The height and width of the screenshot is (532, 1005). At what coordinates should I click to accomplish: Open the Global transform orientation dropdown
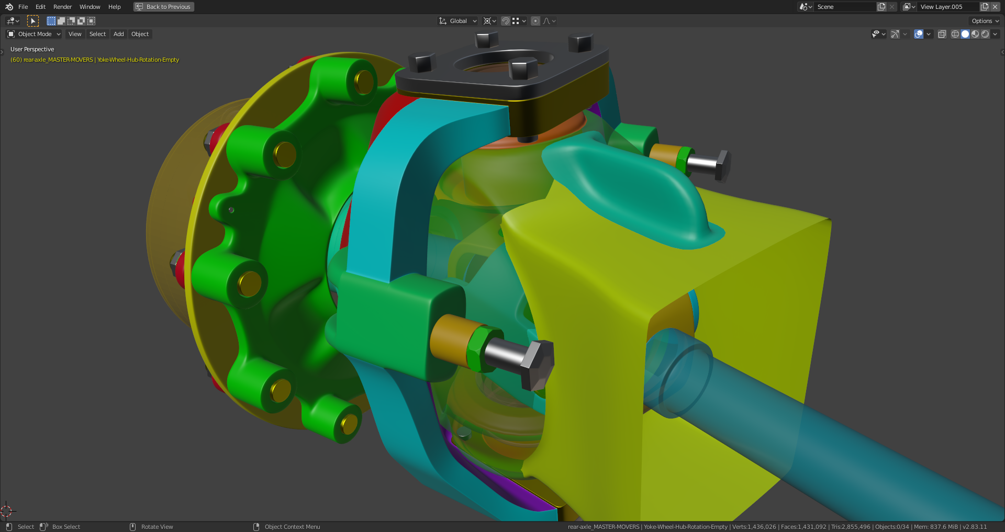458,21
